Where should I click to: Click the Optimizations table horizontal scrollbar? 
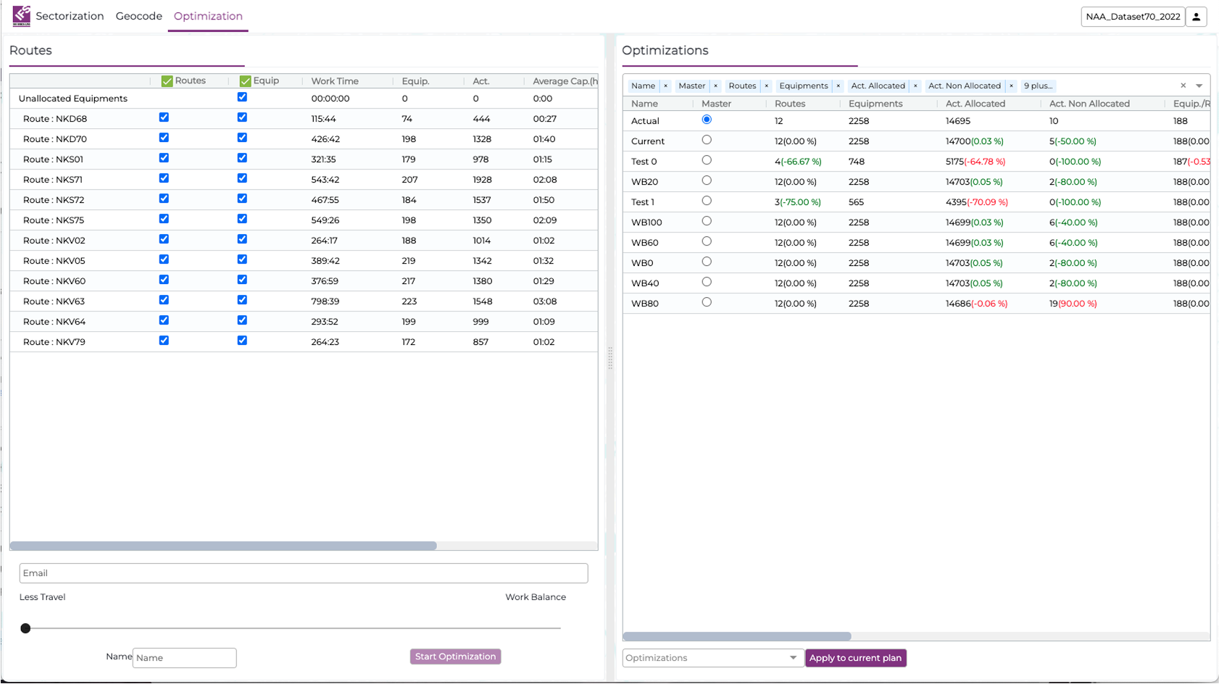[737, 636]
